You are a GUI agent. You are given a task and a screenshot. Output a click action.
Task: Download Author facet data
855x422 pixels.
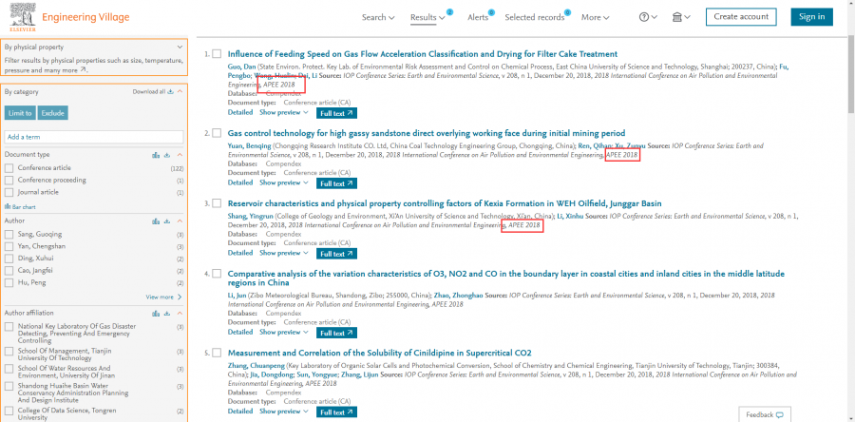[x=167, y=221]
